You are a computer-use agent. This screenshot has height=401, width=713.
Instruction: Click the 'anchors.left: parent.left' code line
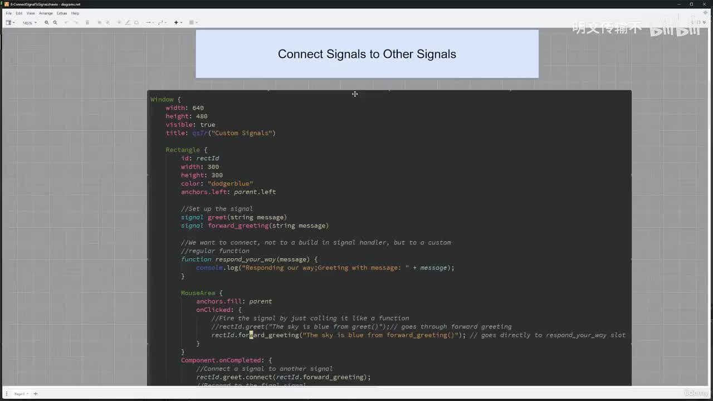(228, 192)
